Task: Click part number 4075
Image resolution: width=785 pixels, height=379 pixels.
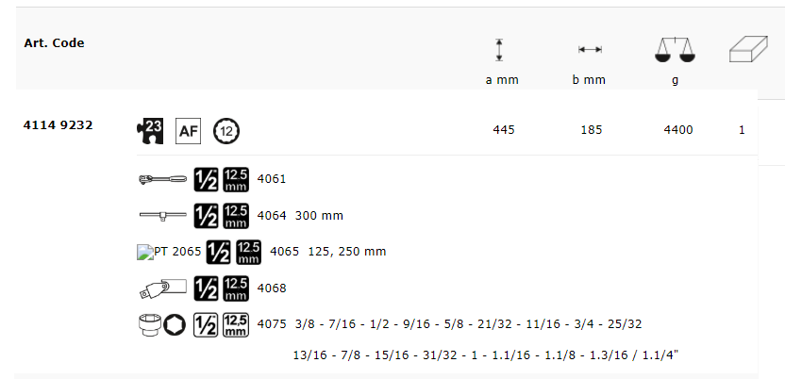Action: coord(271,324)
